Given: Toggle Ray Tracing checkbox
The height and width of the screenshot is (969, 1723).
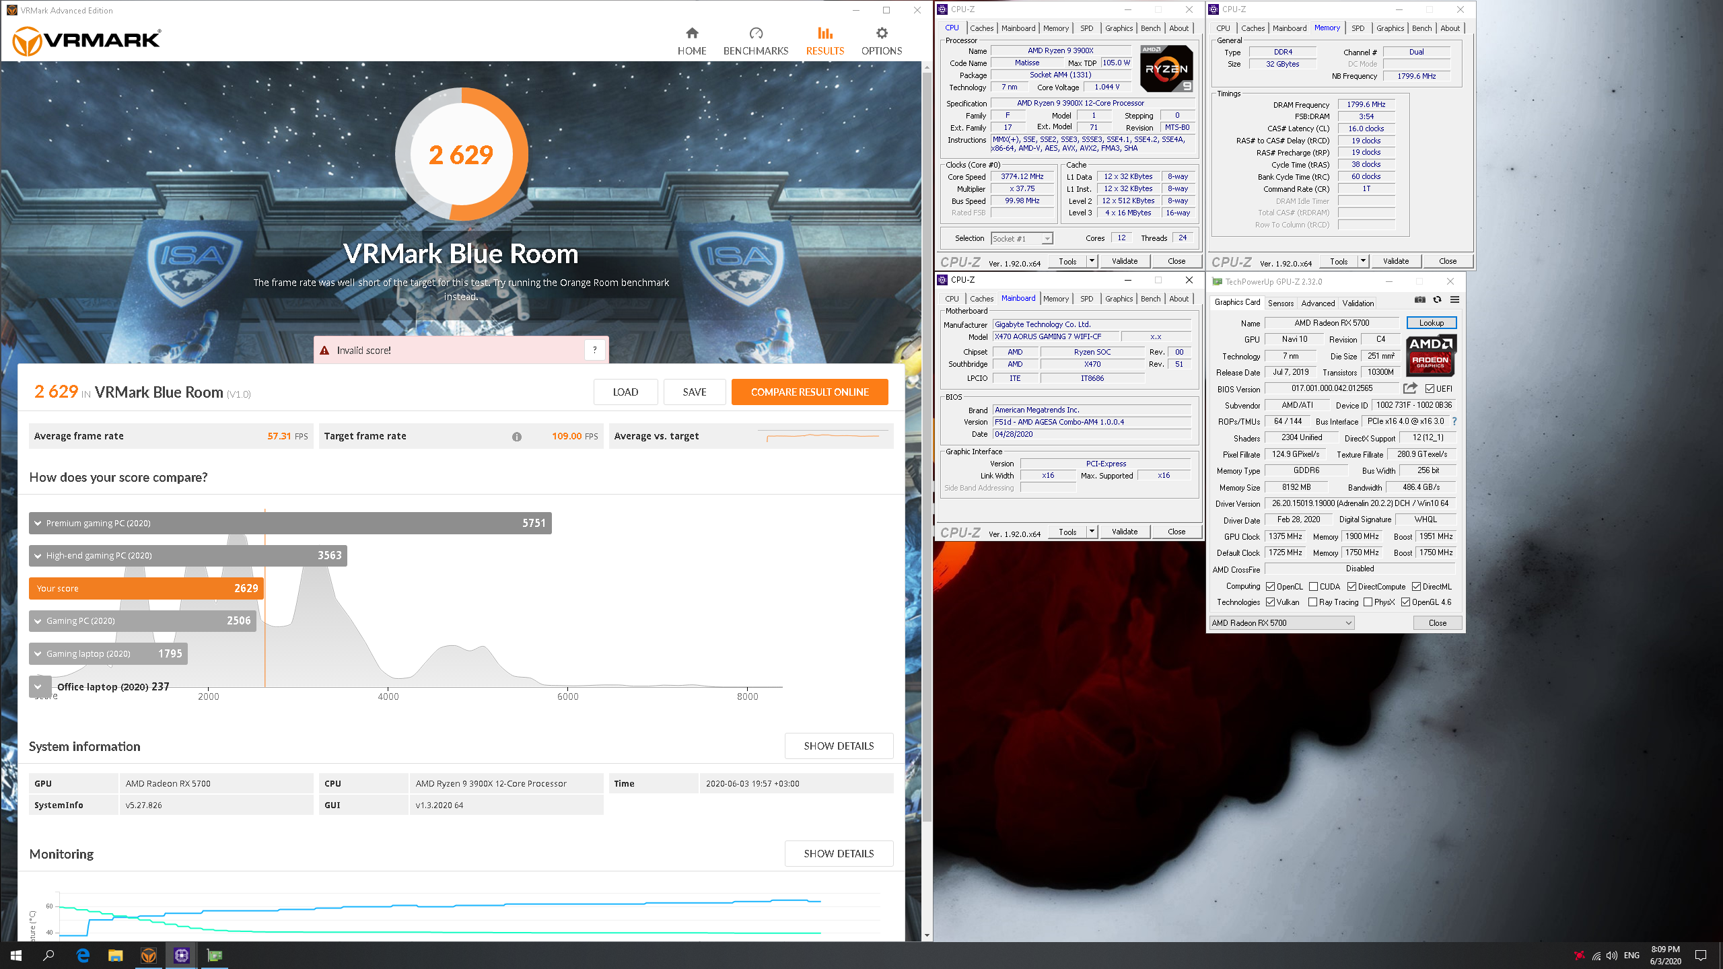Looking at the screenshot, I should pos(1312,602).
